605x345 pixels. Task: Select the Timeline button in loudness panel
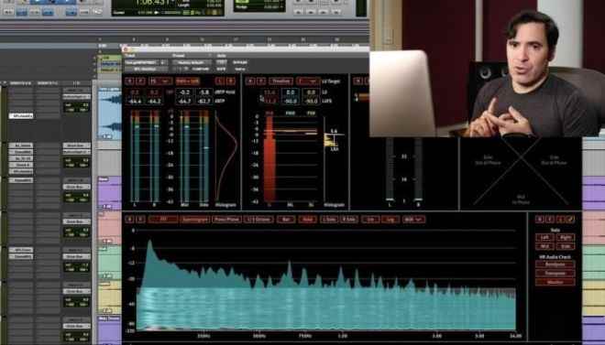tap(280, 81)
